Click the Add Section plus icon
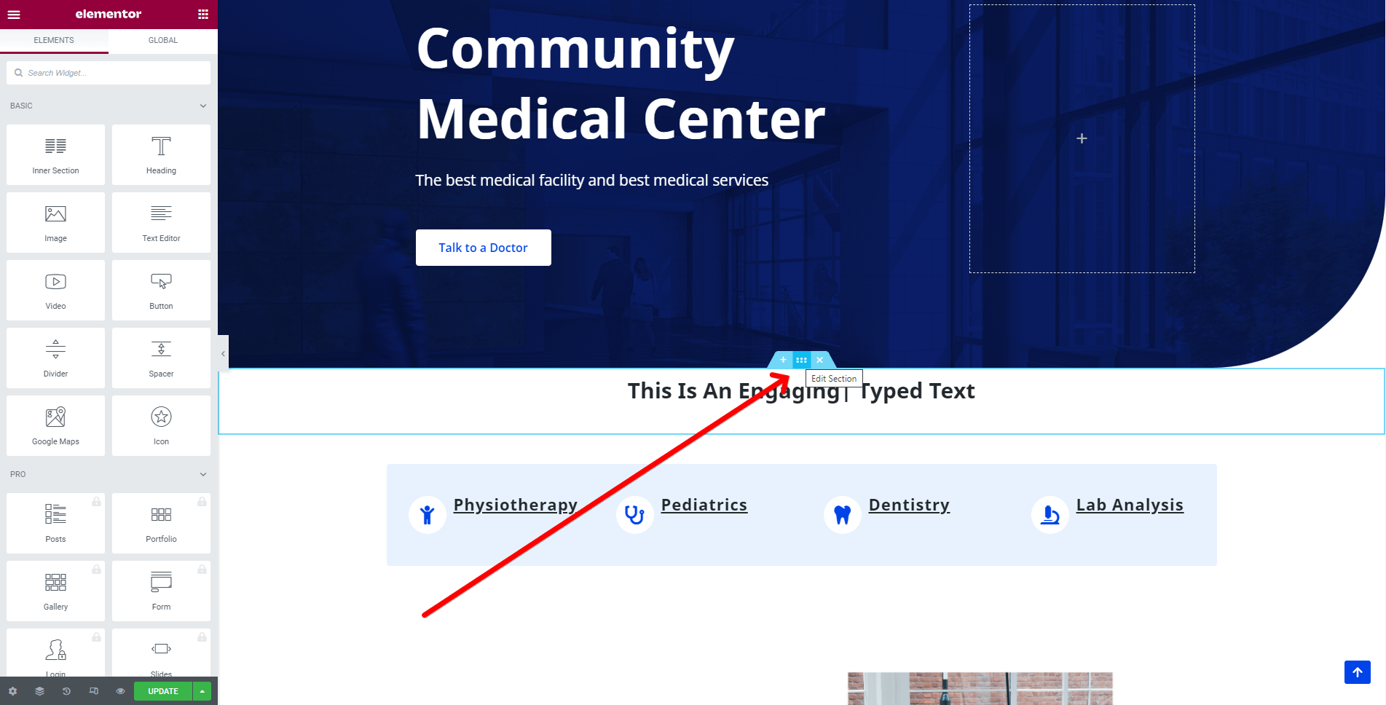 (784, 360)
